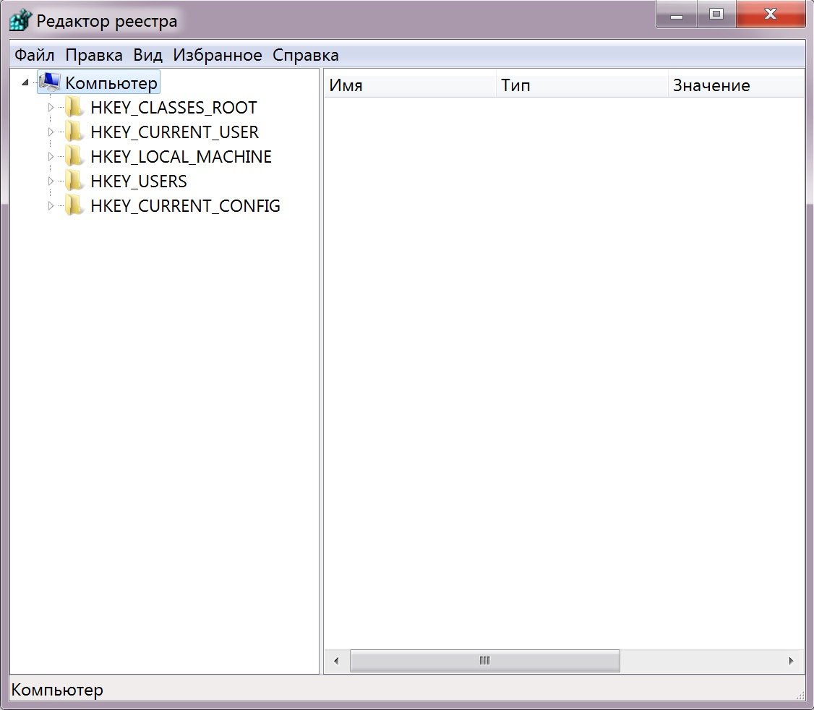Screen dimensions: 814x710
Task: Click the HKEY_CLASSES_ROOT folder icon
Action: click(x=74, y=107)
